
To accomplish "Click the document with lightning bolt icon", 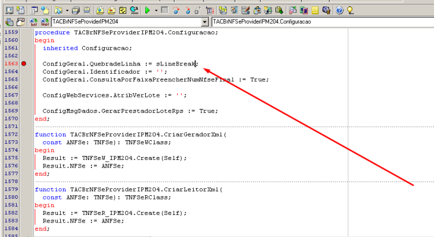I will (x=20, y=10).
